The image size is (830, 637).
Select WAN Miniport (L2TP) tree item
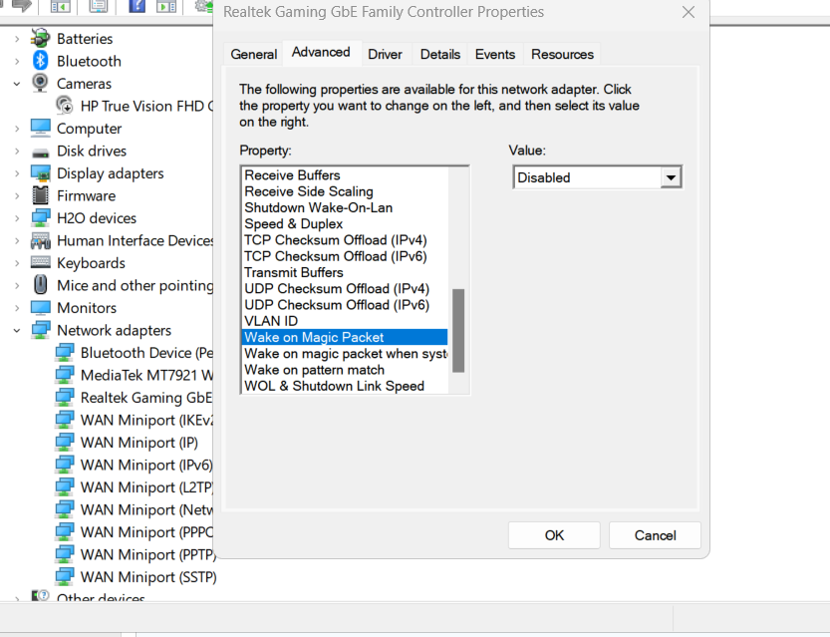146,487
